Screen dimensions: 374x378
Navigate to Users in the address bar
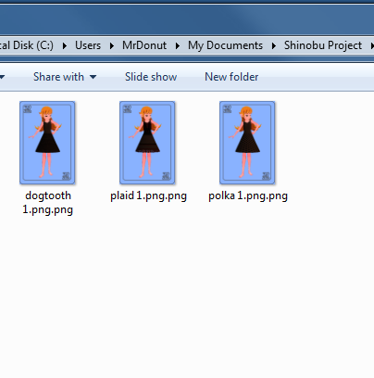(x=88, y=45)
